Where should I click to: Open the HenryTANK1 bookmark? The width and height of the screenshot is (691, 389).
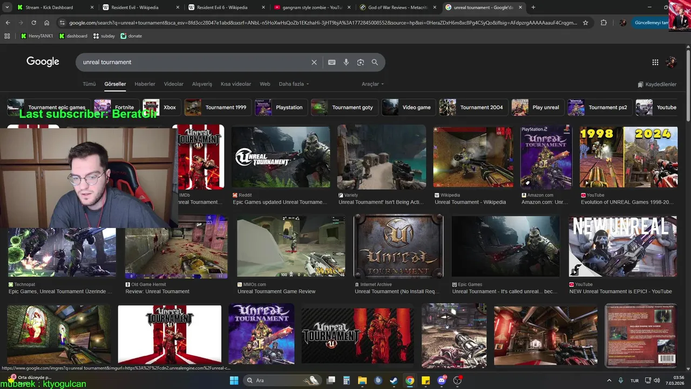[x=37, y=36]
